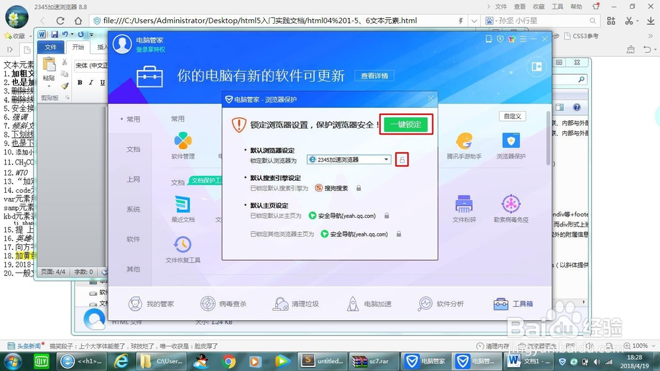The height and width of the screenshot is (371, 660).
Task: Open the 电脑管家 main menu icon
Action: point(523,39)
